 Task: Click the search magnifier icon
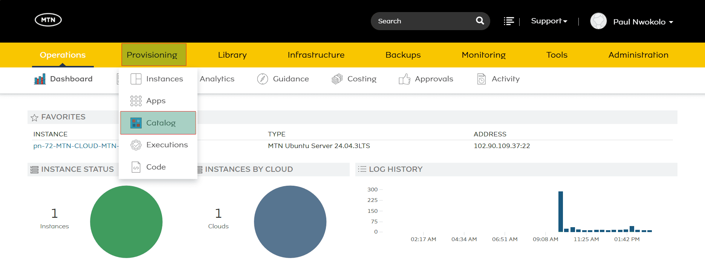point(480,21)
